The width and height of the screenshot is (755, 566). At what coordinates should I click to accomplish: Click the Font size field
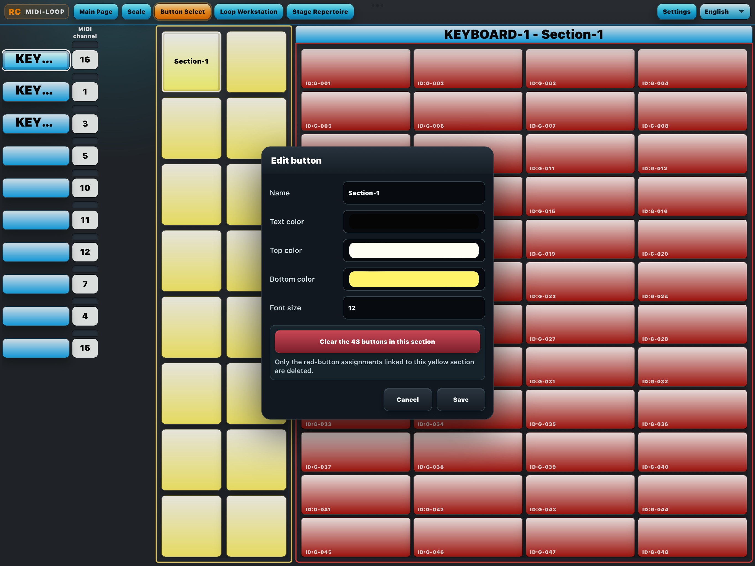(x=414, y=308)
